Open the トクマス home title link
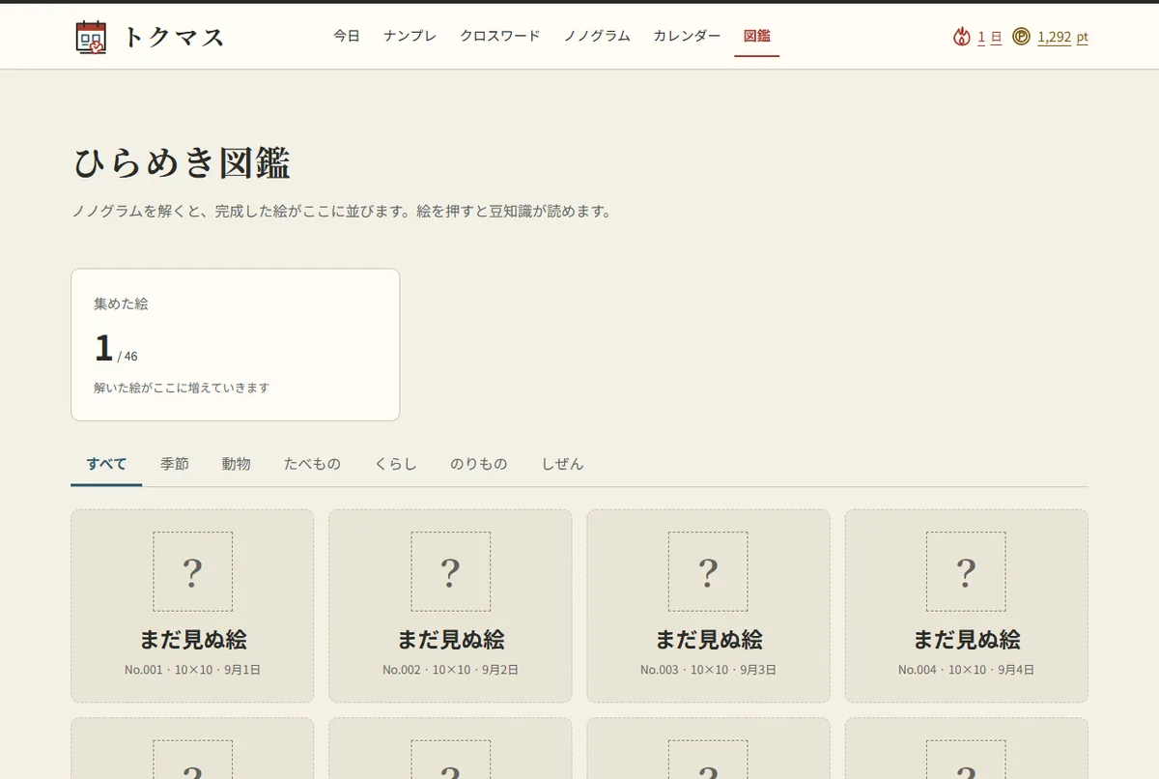Image resolution: width=1159 pixels, height=779 pixels. (x=174, y=37)
